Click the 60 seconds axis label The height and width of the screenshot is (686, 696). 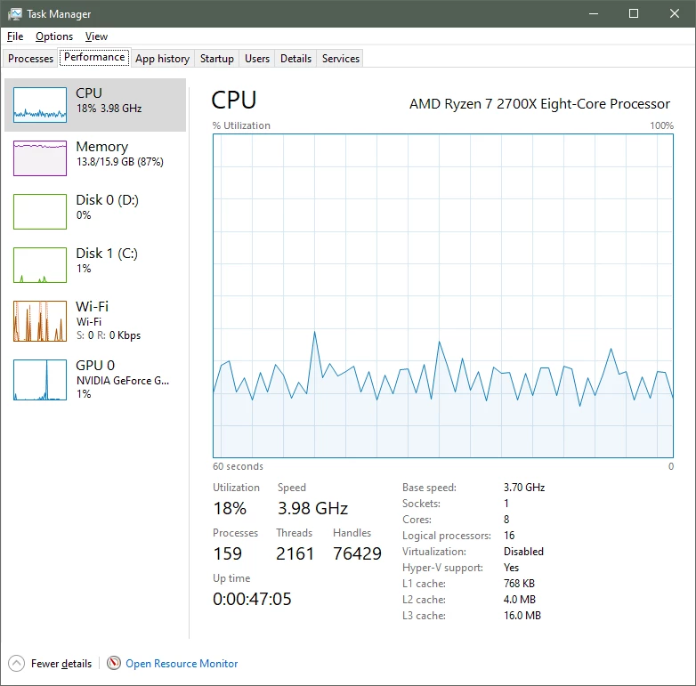coord(238,466)
